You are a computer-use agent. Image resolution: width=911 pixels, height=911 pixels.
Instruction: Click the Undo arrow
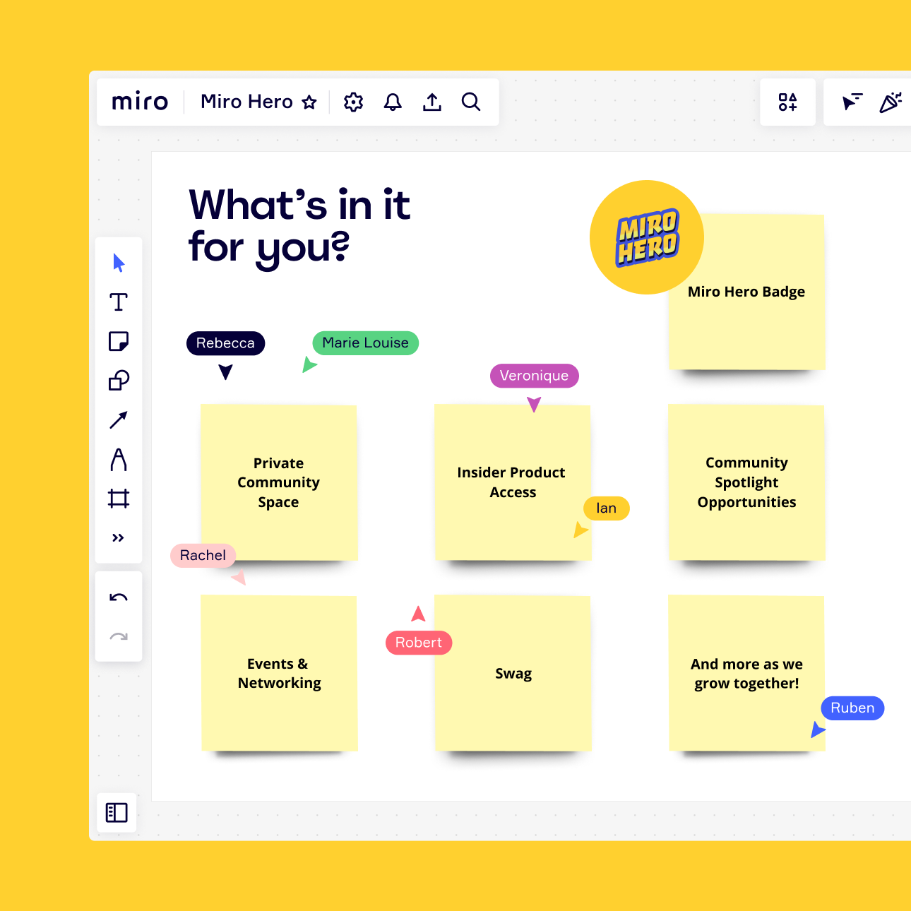pos(119,597)
